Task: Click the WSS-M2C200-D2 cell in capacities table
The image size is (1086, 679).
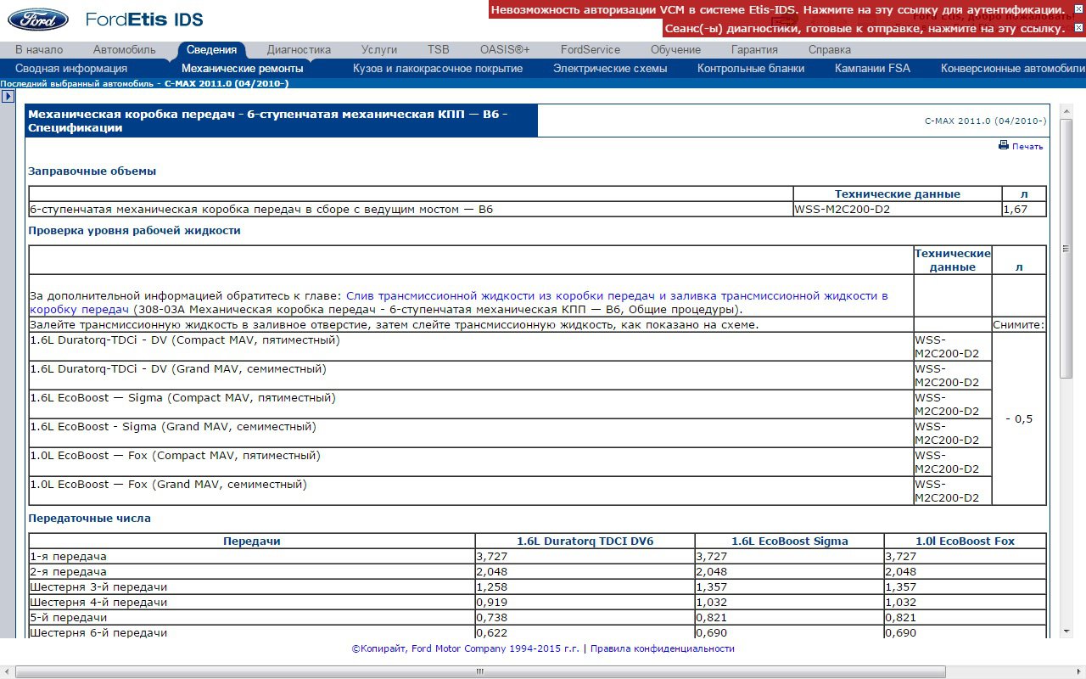Action: pos(898,209)
